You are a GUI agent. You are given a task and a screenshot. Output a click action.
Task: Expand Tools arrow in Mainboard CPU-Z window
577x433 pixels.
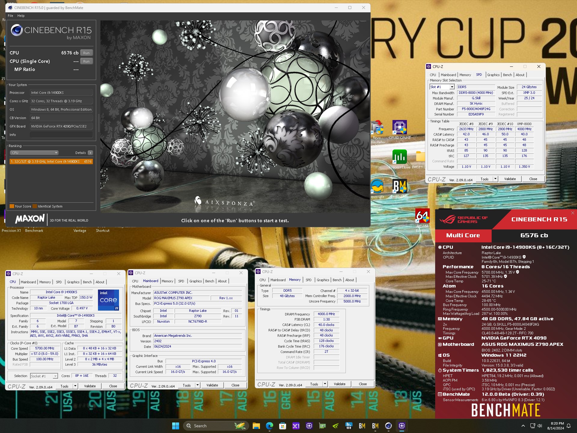197,385
